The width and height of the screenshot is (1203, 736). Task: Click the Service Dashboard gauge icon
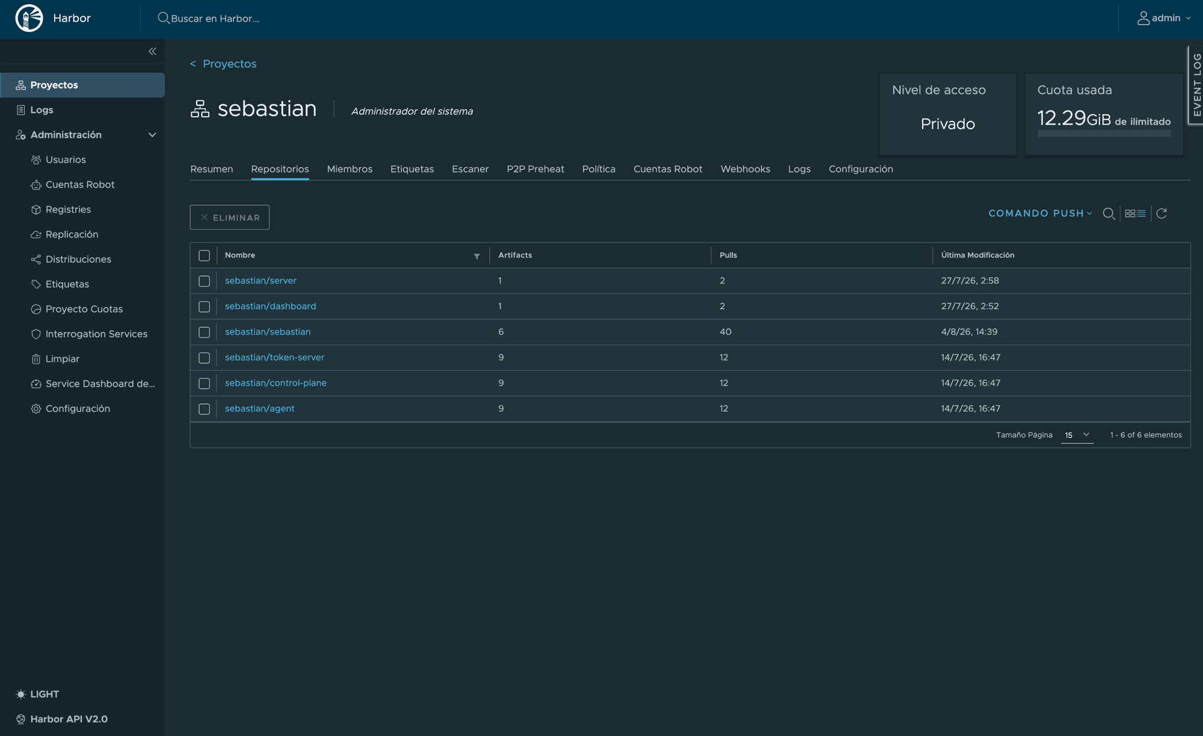(x=36, y=384)
